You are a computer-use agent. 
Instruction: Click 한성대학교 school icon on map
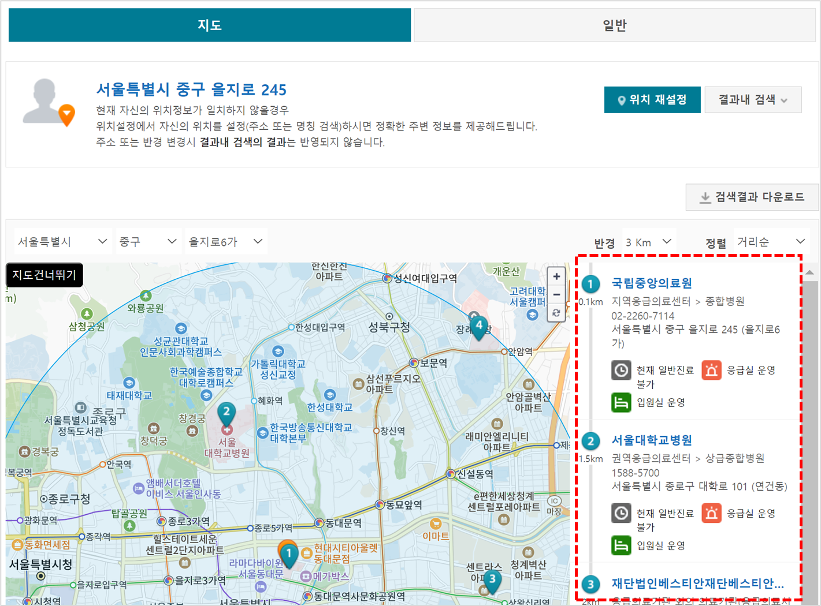pos(330,395)
